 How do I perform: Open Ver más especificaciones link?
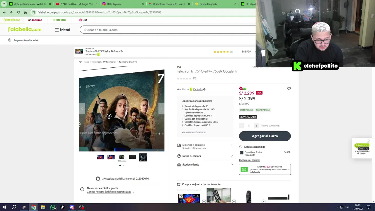(x=194, y=132)
